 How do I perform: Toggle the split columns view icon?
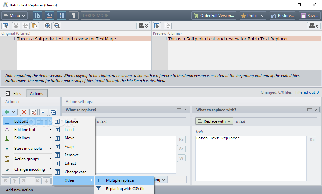click(x=61, y=16)
